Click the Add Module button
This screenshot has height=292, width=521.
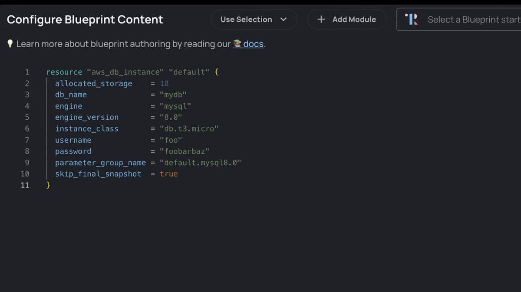[x=346, y=20]
